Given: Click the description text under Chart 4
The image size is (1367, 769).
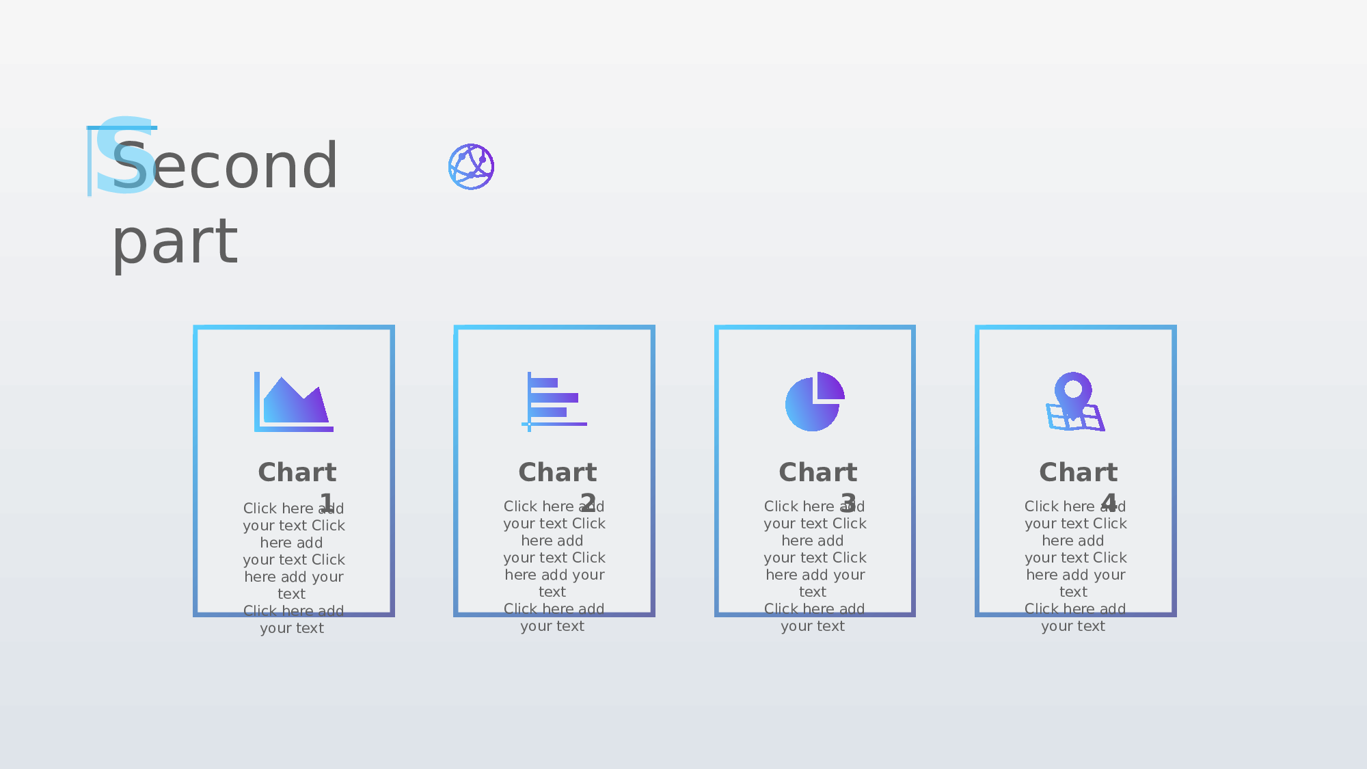Looking at the screenshot, I should coord(1076,566).
